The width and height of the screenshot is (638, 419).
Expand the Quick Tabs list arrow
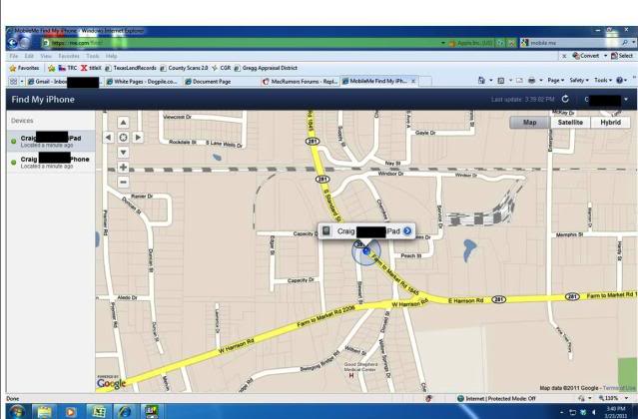(x=22, y=81)
